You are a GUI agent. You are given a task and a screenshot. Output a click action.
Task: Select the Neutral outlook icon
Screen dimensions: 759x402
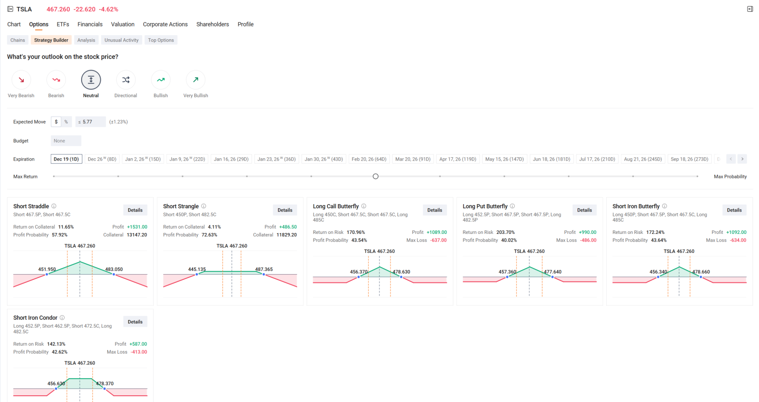tap(91, 80)
